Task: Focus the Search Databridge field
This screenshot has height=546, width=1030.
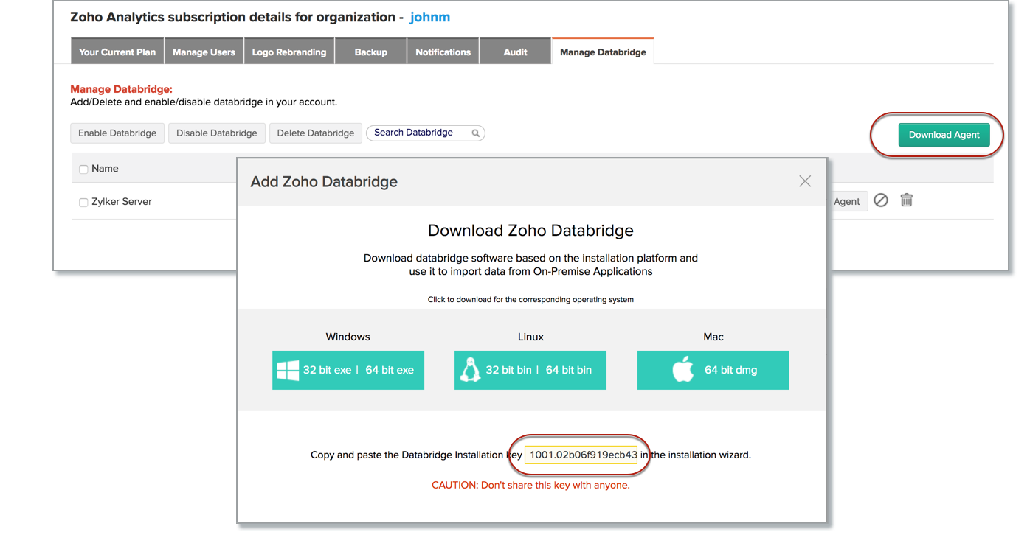Action: [426, 133]
